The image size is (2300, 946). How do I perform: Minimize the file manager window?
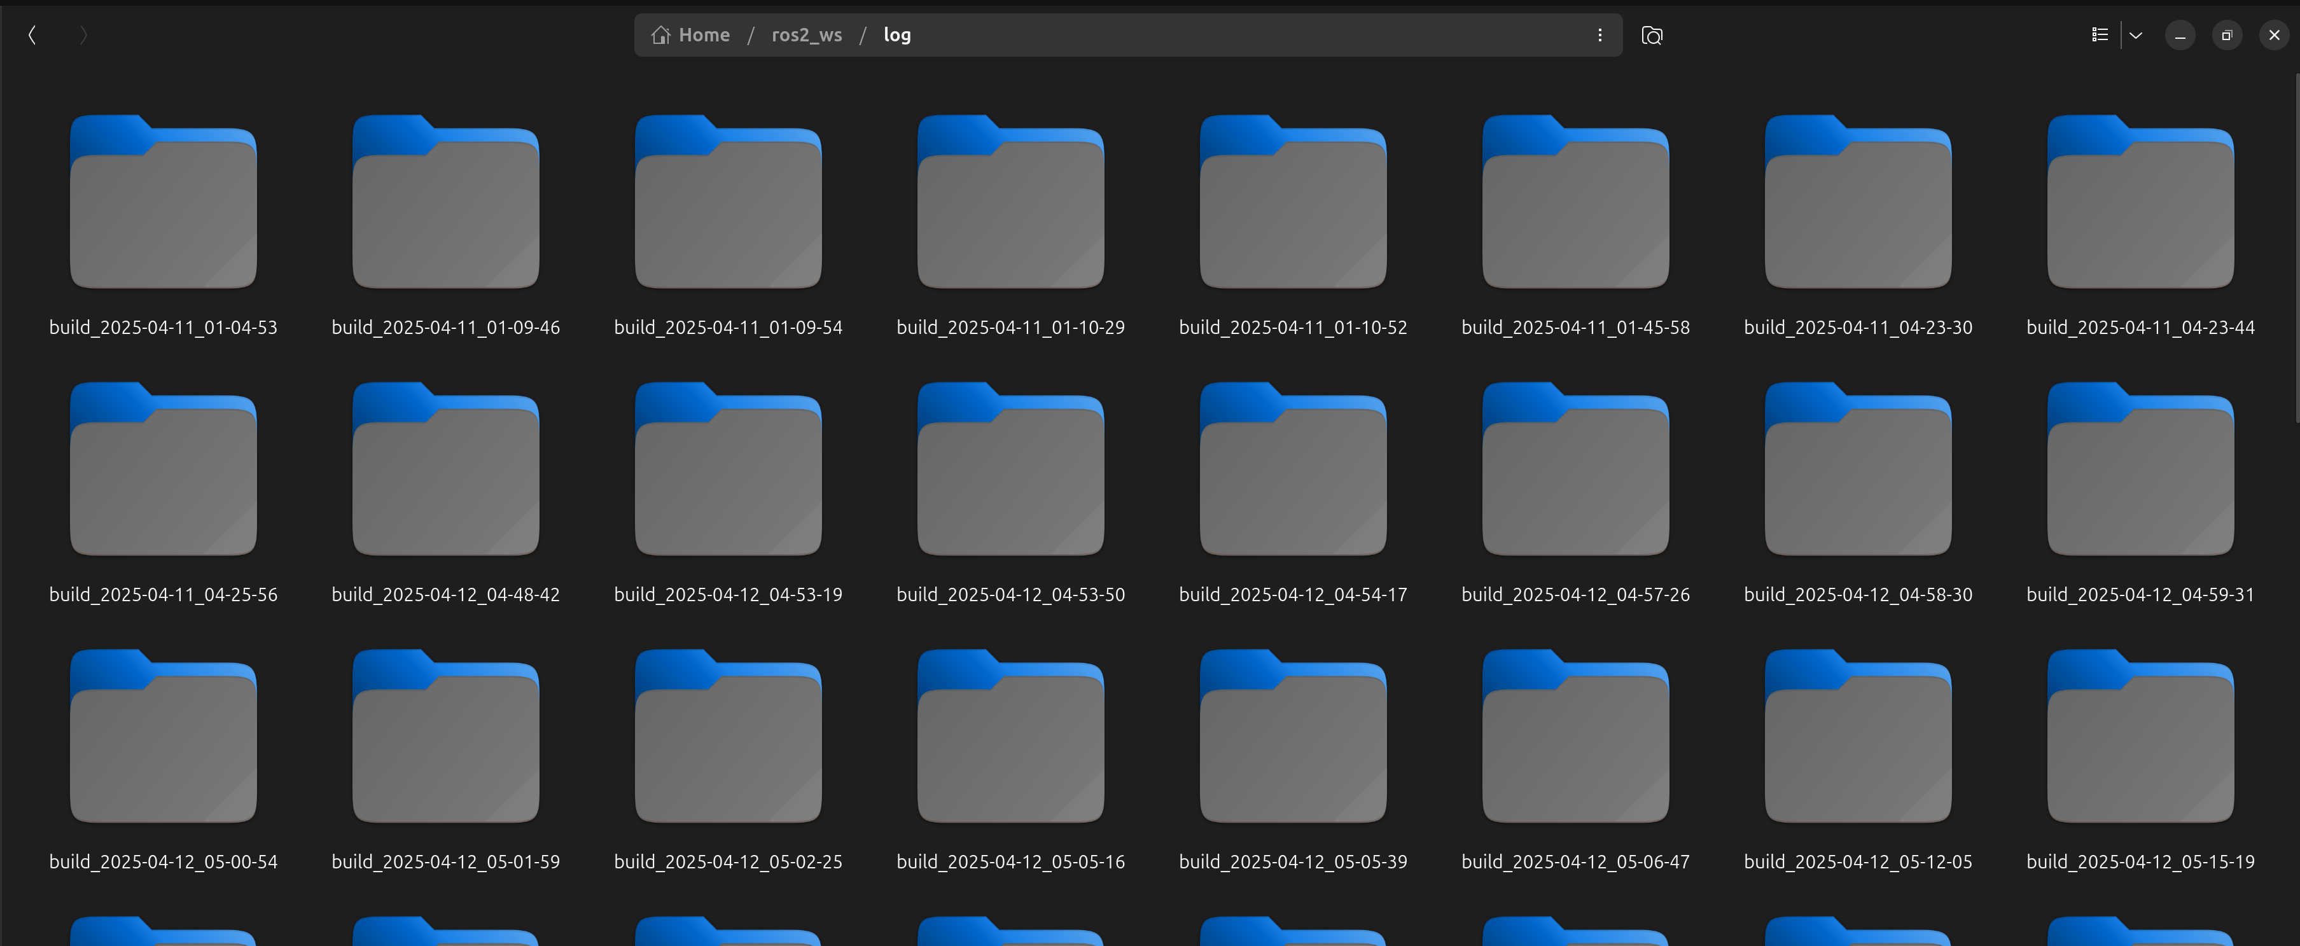pos(2180,35)
